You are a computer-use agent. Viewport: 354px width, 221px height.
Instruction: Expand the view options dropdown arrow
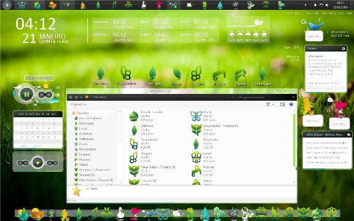(273, 104)
